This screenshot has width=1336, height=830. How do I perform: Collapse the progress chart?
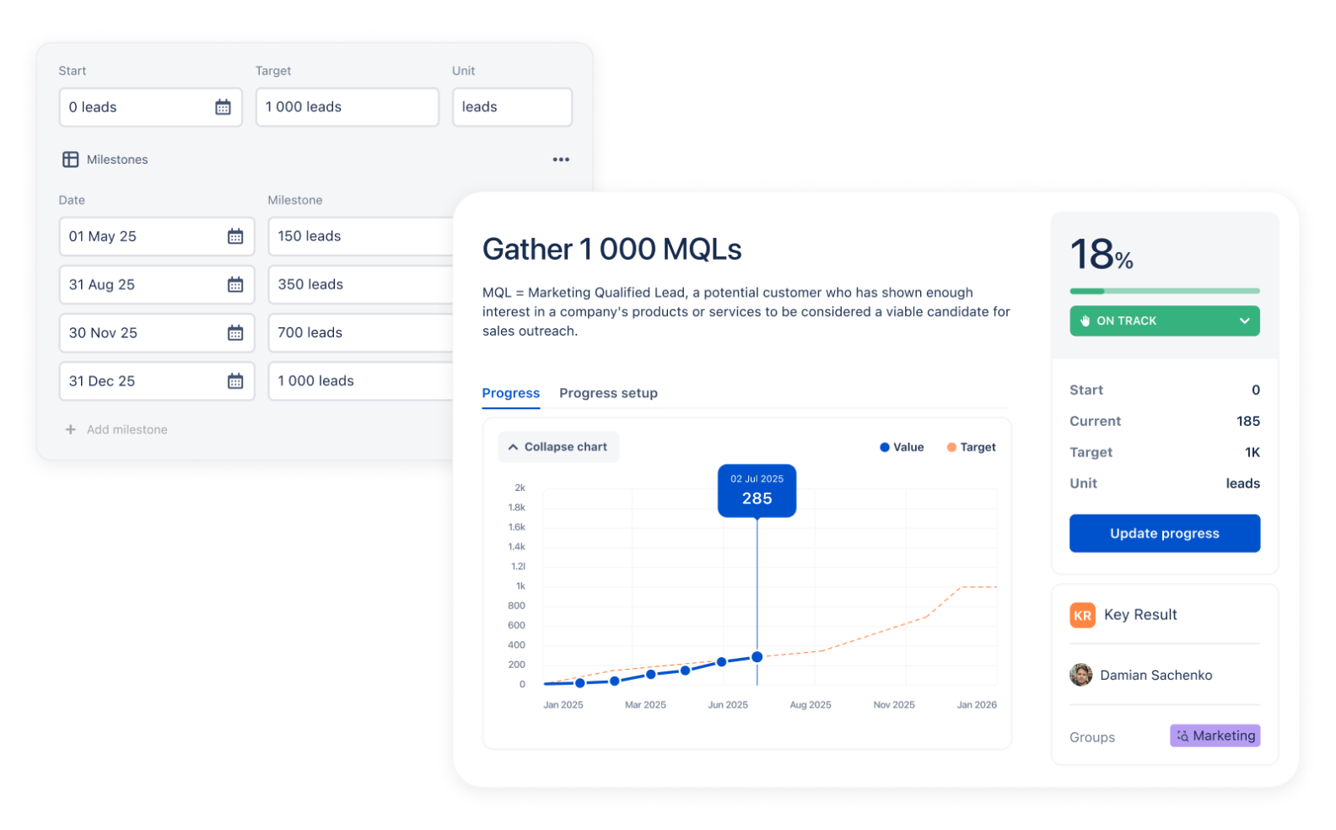pyautogui.click(x=558, y=447)
